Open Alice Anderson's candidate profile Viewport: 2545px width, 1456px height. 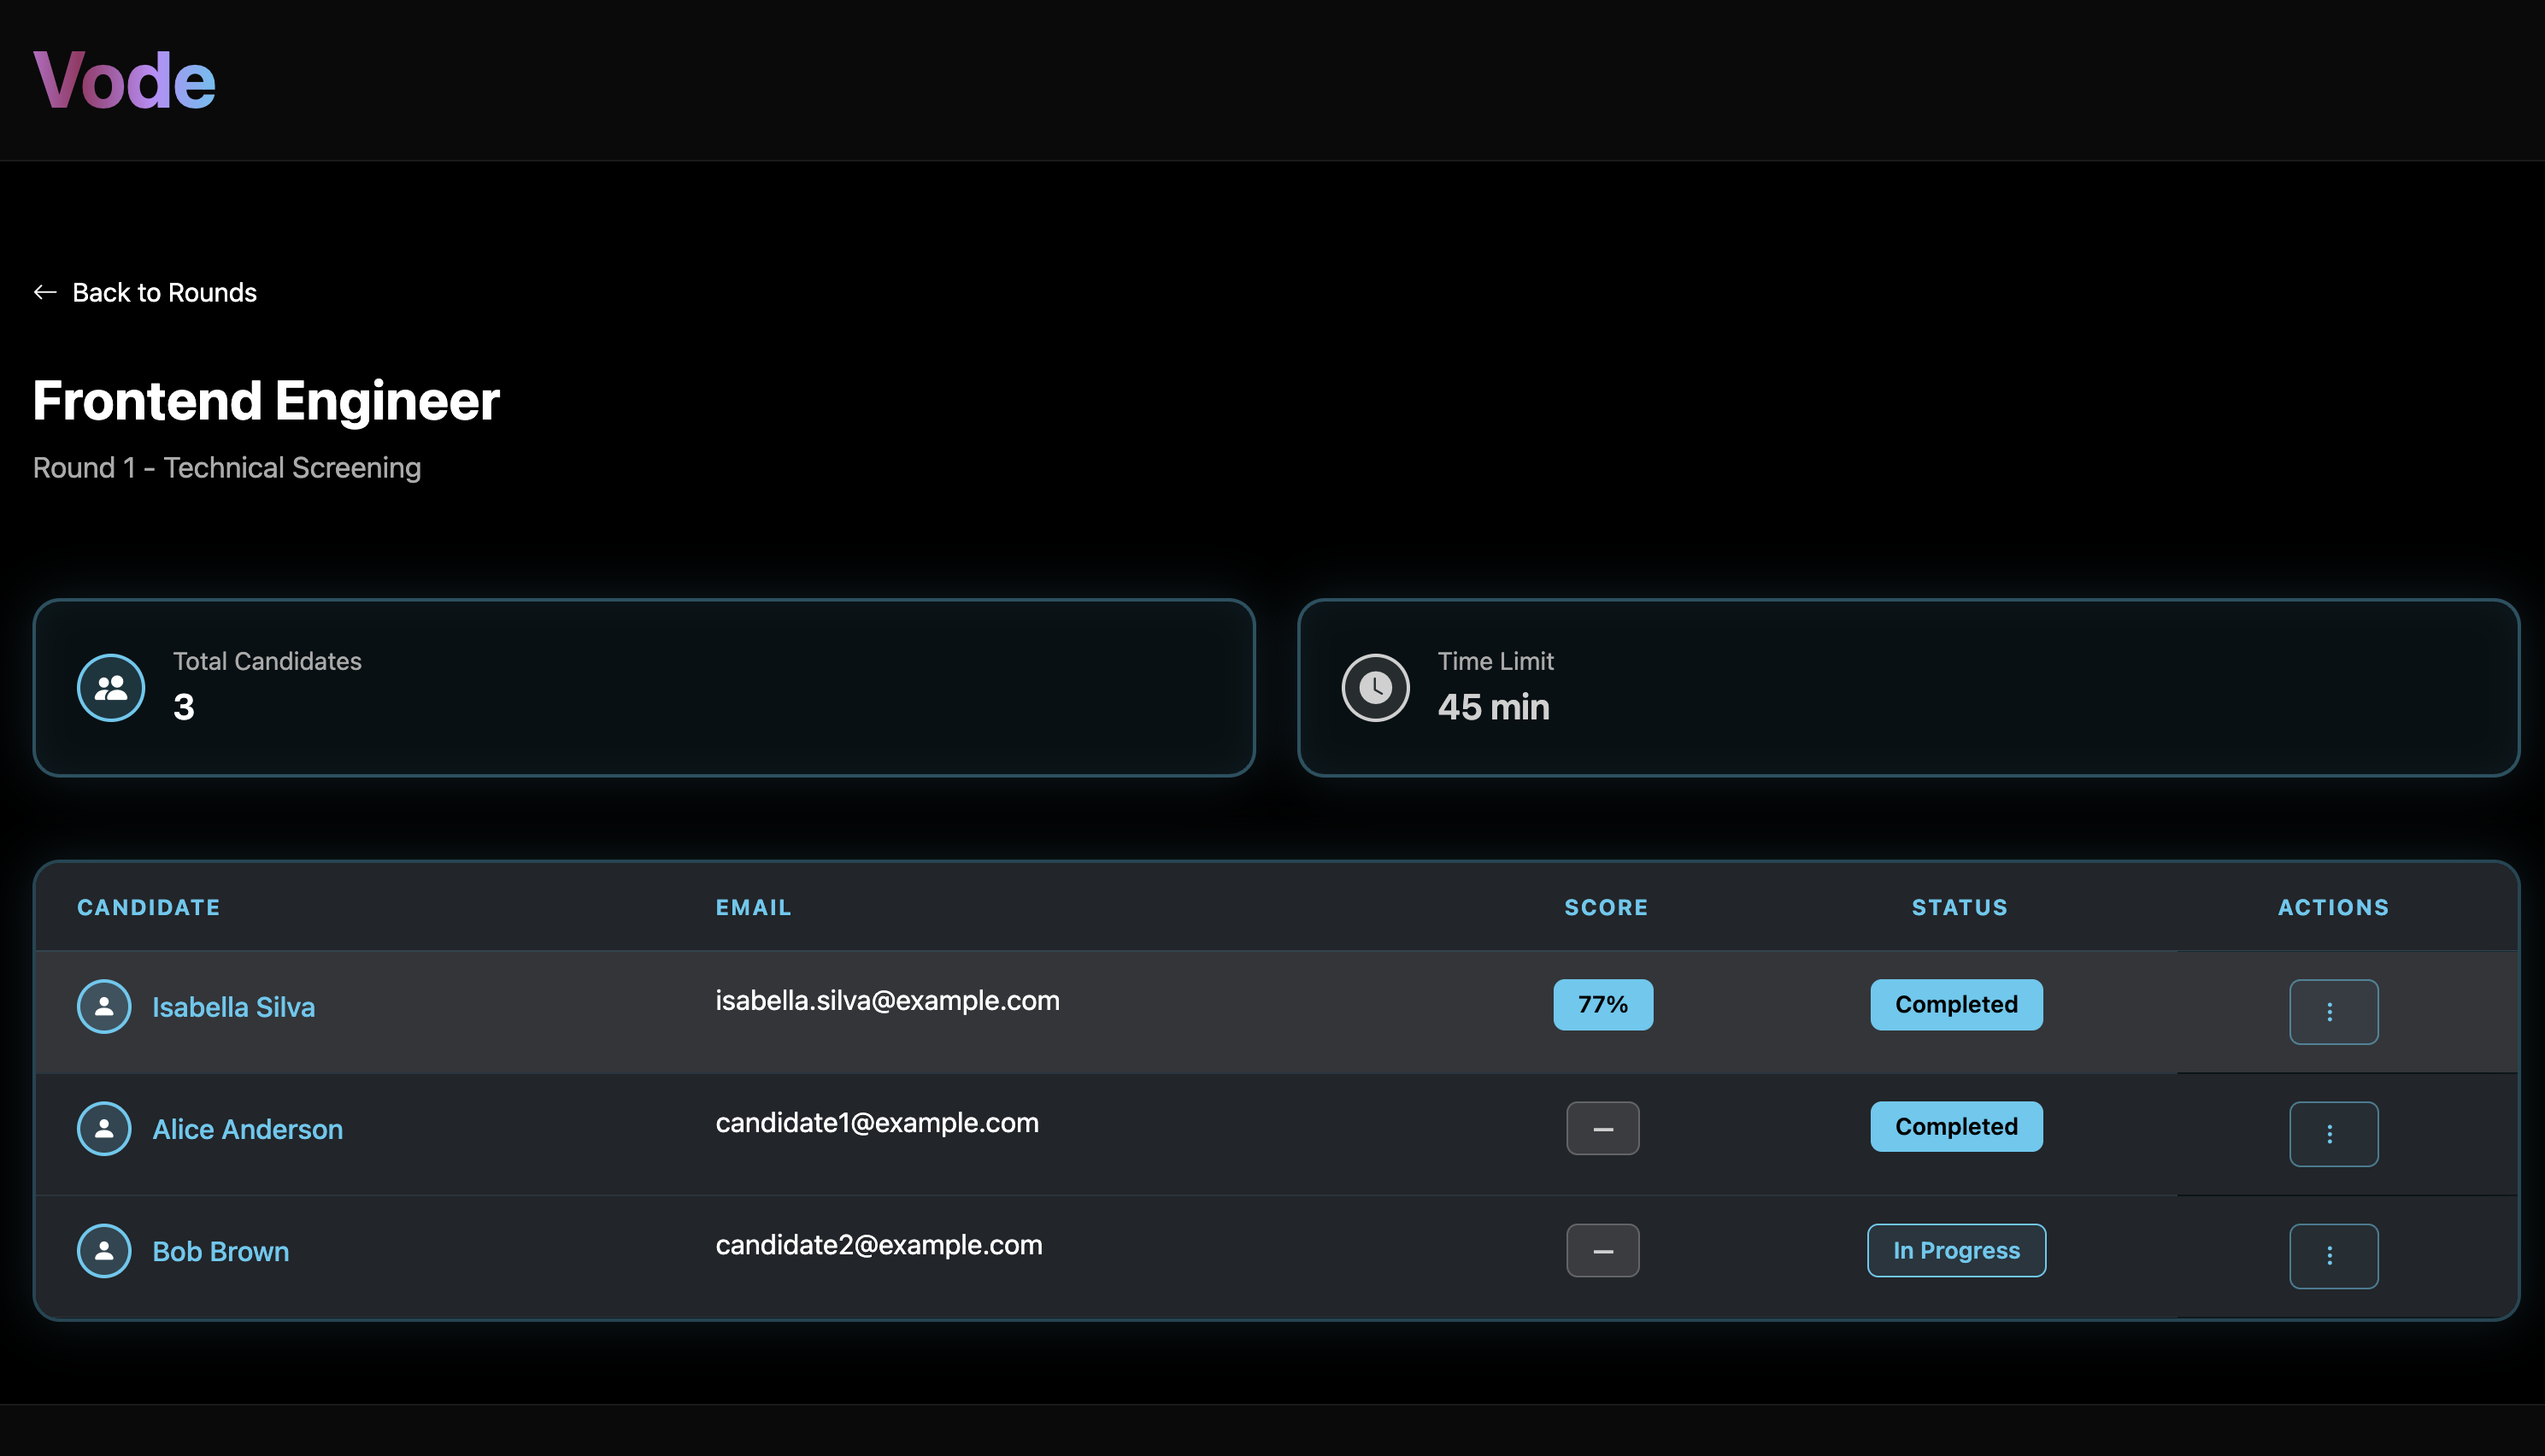[x=247, y=1129]
